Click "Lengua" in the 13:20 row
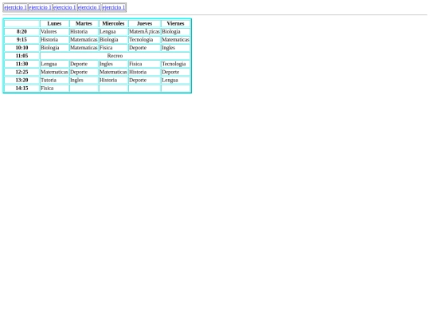Screen dimensions: 430x323 (x=175, y=81)
